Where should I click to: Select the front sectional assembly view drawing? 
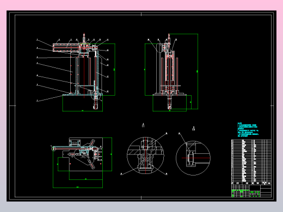click(76, 72)
